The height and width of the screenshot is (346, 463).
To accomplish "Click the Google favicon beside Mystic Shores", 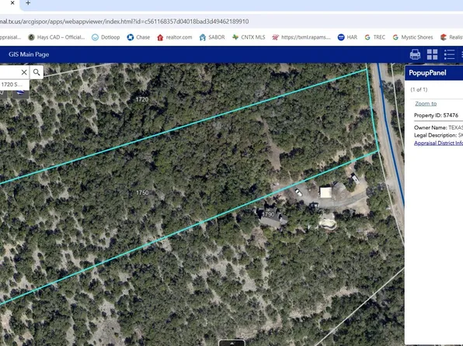I will [x=395, y=37].
